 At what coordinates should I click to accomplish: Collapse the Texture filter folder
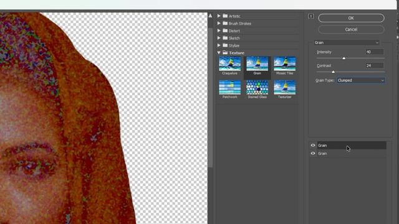[219, 52]
